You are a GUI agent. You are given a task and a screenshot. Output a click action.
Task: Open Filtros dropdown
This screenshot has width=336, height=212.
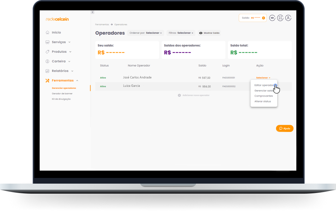(181, 33)
